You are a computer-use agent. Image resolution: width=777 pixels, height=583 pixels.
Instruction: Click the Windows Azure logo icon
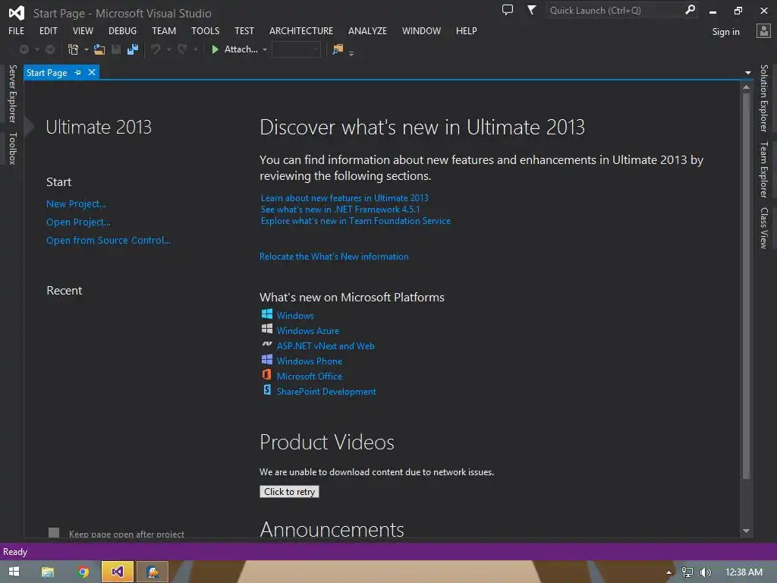[x=267, y=329]
